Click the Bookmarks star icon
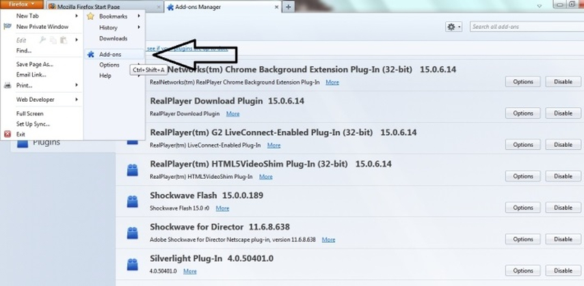Viewport: 584px width, 286px height. click(x=90, y=16)
